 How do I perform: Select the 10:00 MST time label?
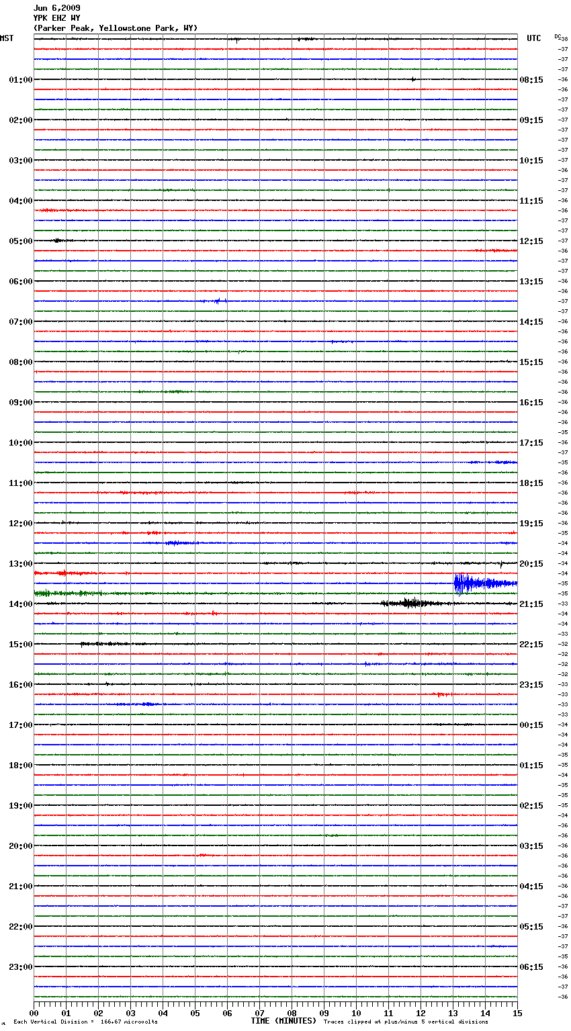point(20,443)
